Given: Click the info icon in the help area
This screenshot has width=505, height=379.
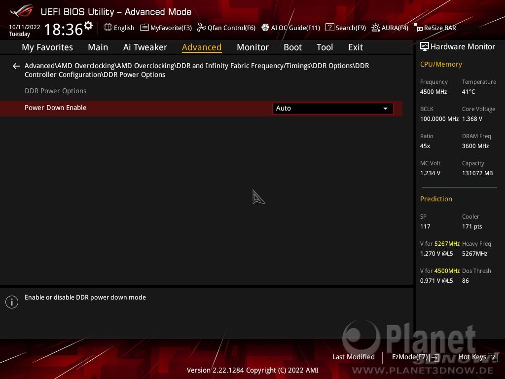Looking at the screenshot, I should (x=12, y=302).
